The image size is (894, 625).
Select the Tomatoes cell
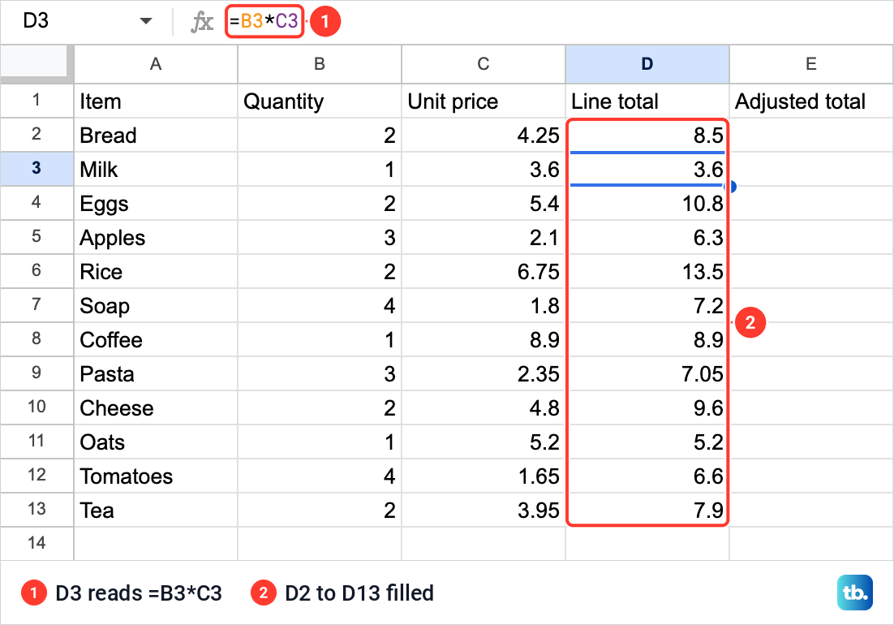(x=156, y=476)
